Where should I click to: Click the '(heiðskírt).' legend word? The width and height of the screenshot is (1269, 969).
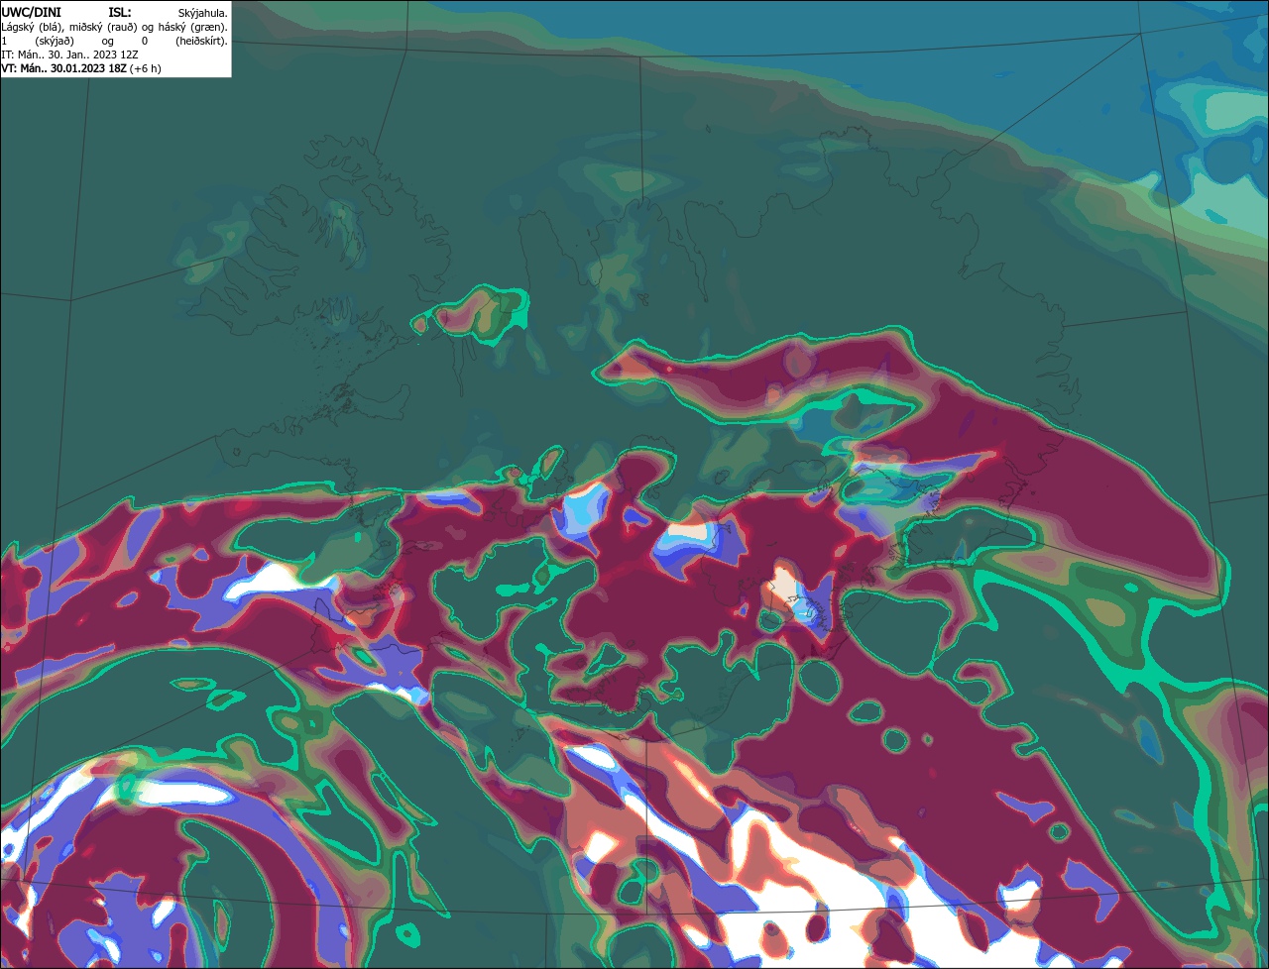point(202,42)
